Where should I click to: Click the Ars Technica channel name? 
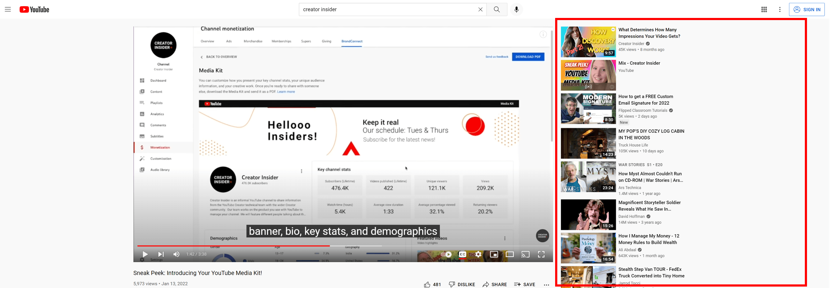(x=630, y=188)
